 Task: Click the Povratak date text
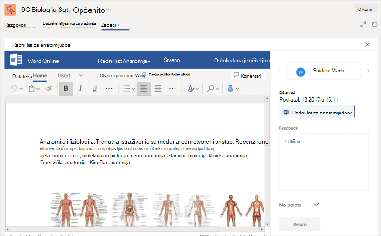pos(309,100)
